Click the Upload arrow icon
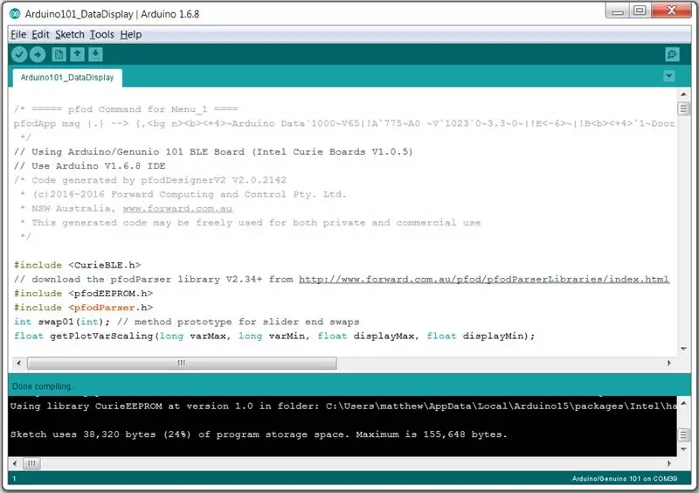 click(38, 54)
